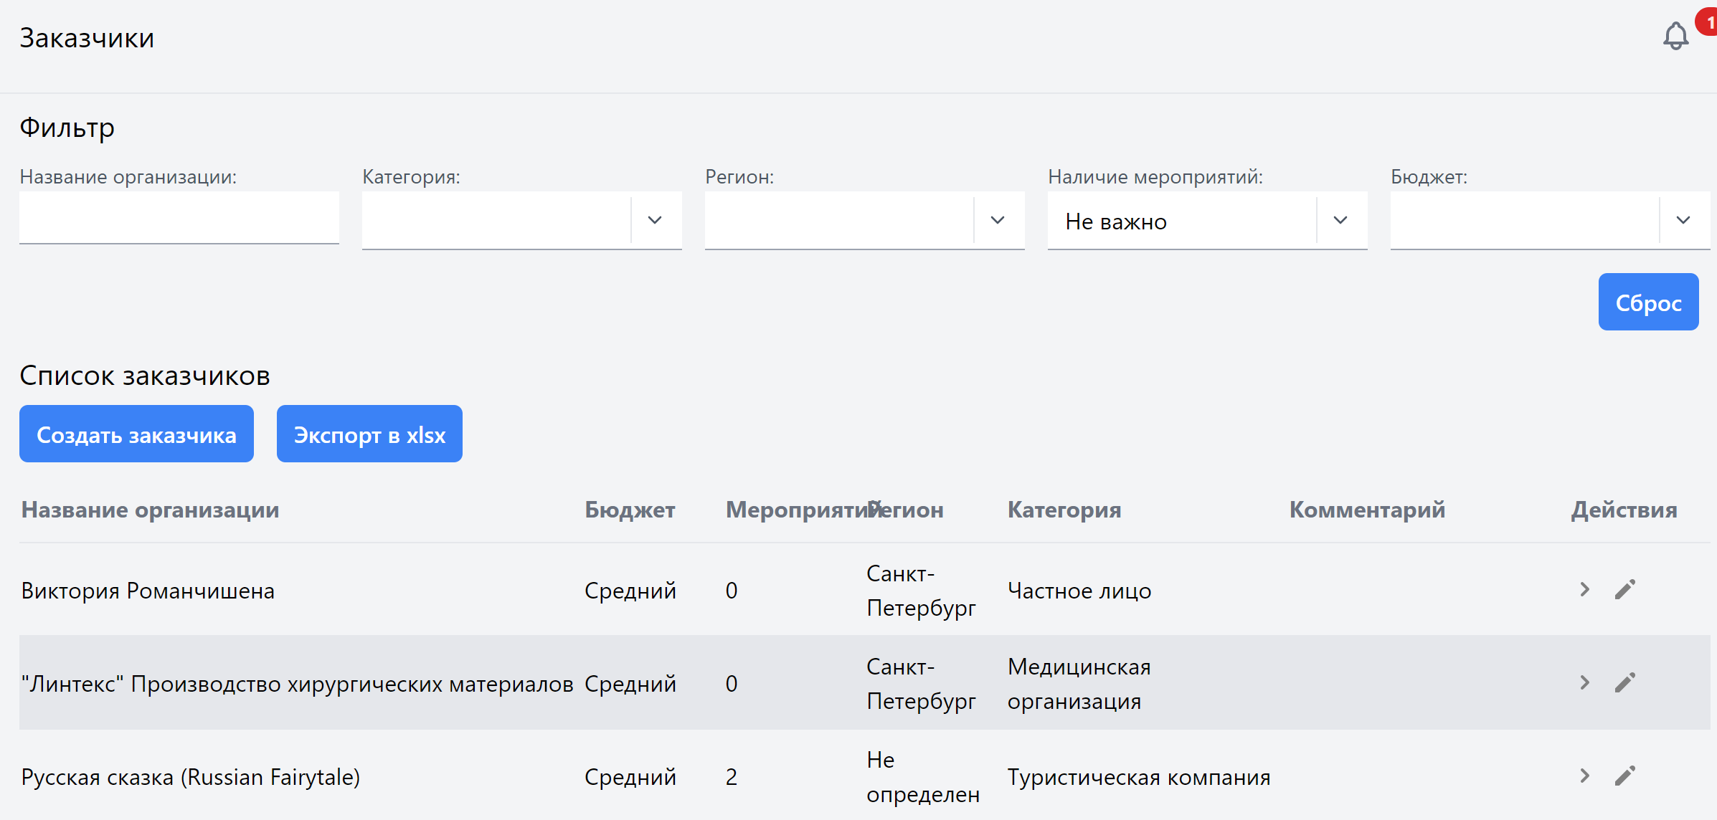Edit Виктория Романчишена with pencil icon
This screenshot has height=820, width=1717.
1625,589
